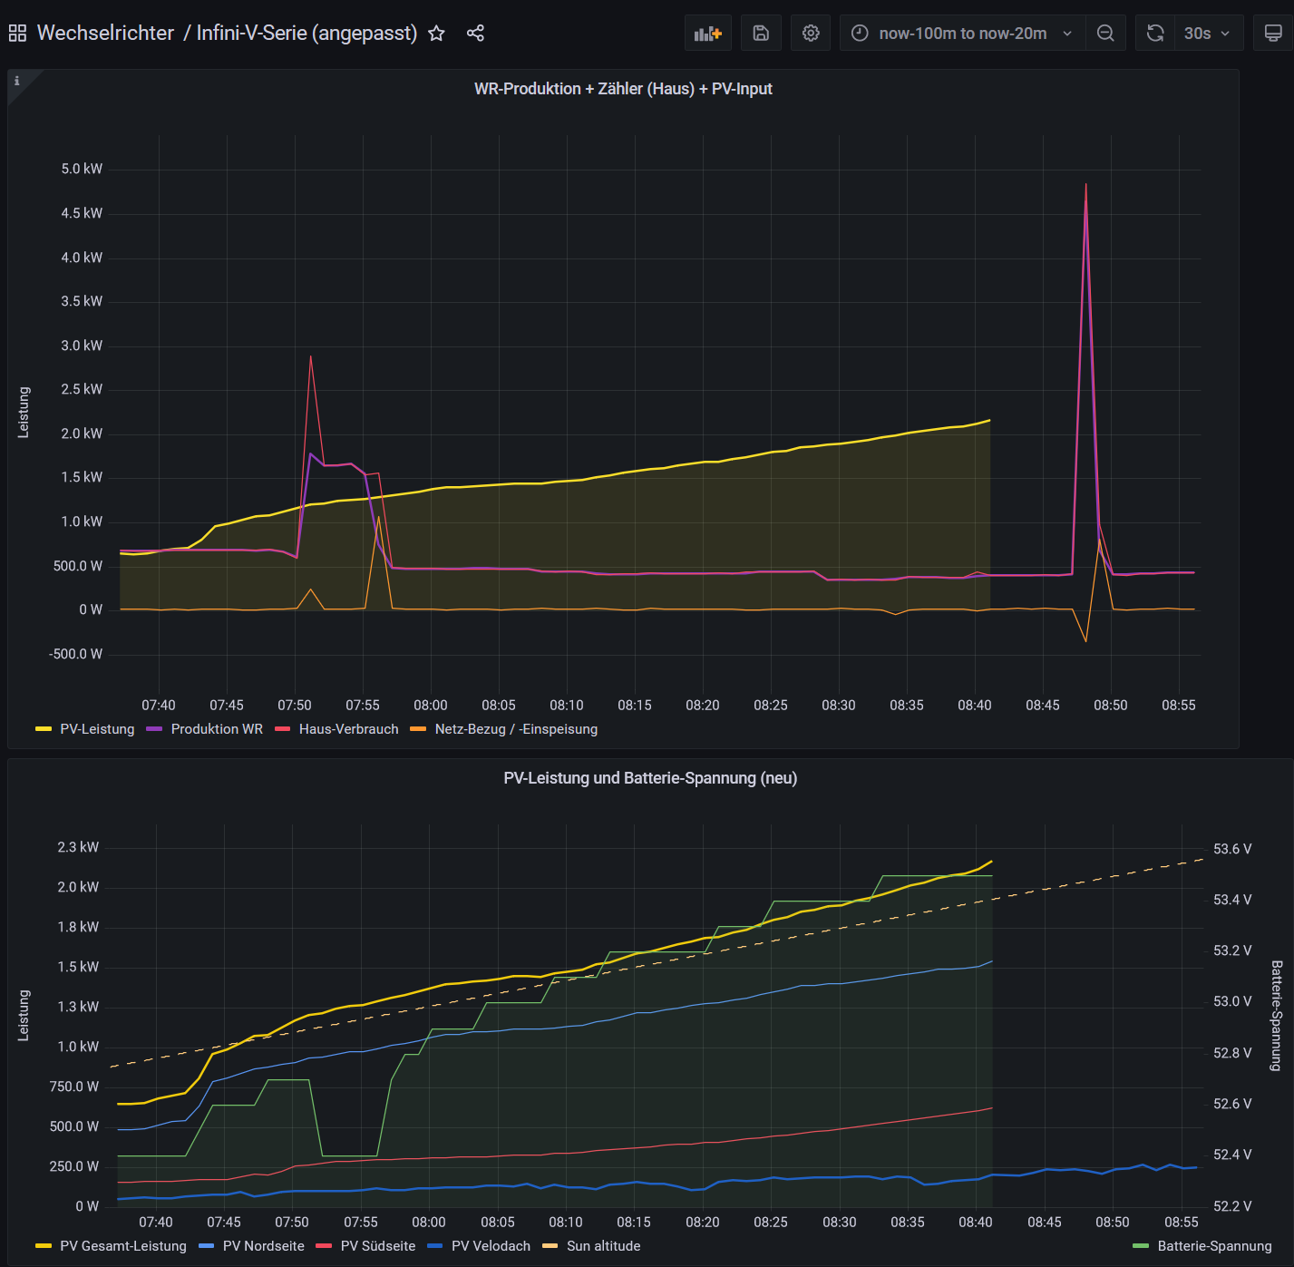Viewport: 1294px width, 1267px height.
Task: Click the PV Nordseite legend color swatch
Action: coord(206,1246)
